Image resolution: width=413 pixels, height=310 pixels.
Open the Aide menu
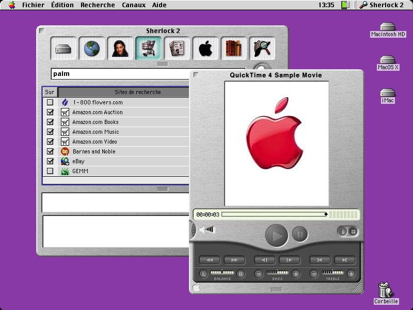click(x=160, y=5)
